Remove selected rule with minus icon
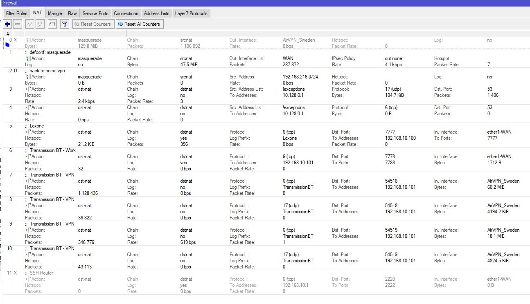Image resolution: width=530 pixels, height=304 pixels. [x=18, y=24]
